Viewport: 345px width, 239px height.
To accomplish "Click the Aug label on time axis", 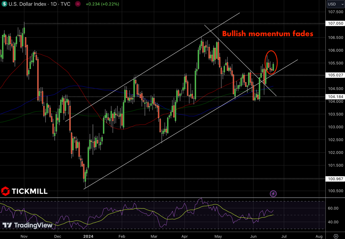I will pyautogui.click(x=319, y=236).
